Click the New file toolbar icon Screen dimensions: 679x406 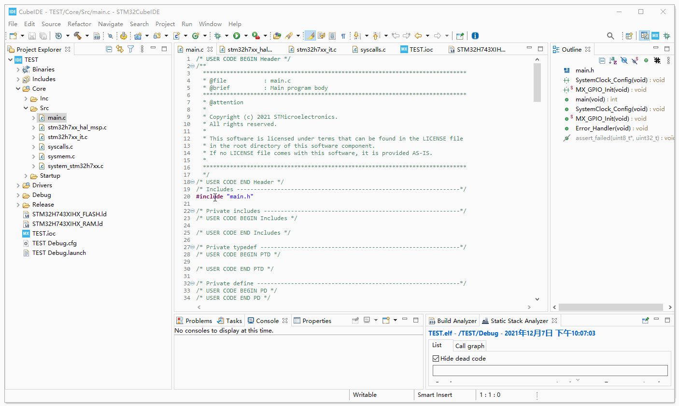click(x=13, y=36)
